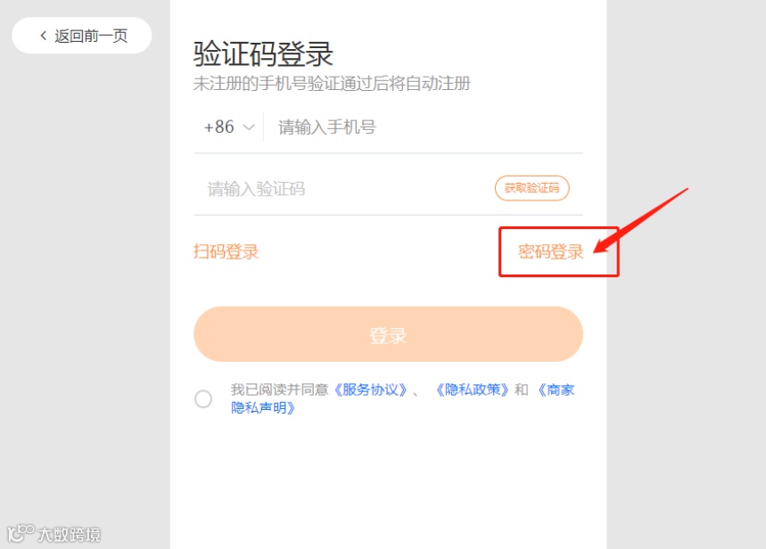Focus the 请输入手机号 phone field
The height and width of the screenshot is (549, 766).
click(423, 127)
